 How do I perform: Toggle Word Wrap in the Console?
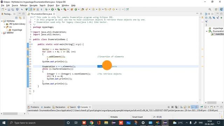[x=189, y=107]
